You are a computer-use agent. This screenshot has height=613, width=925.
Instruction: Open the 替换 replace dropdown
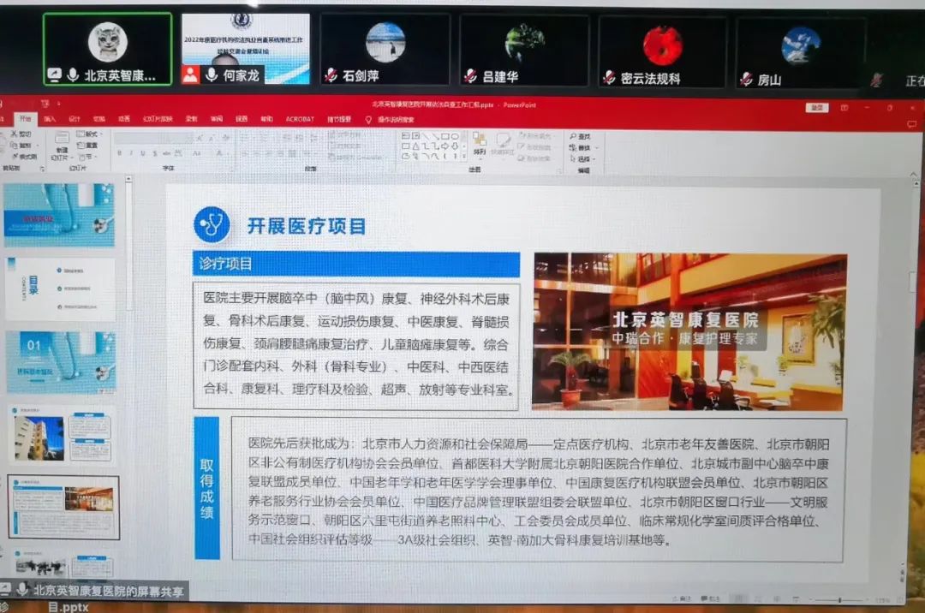pos(584,147)
